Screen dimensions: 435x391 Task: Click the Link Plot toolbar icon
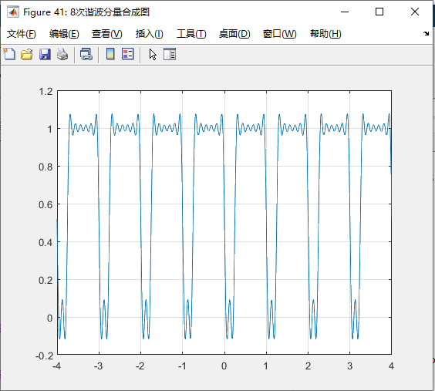tap(86, 54)
